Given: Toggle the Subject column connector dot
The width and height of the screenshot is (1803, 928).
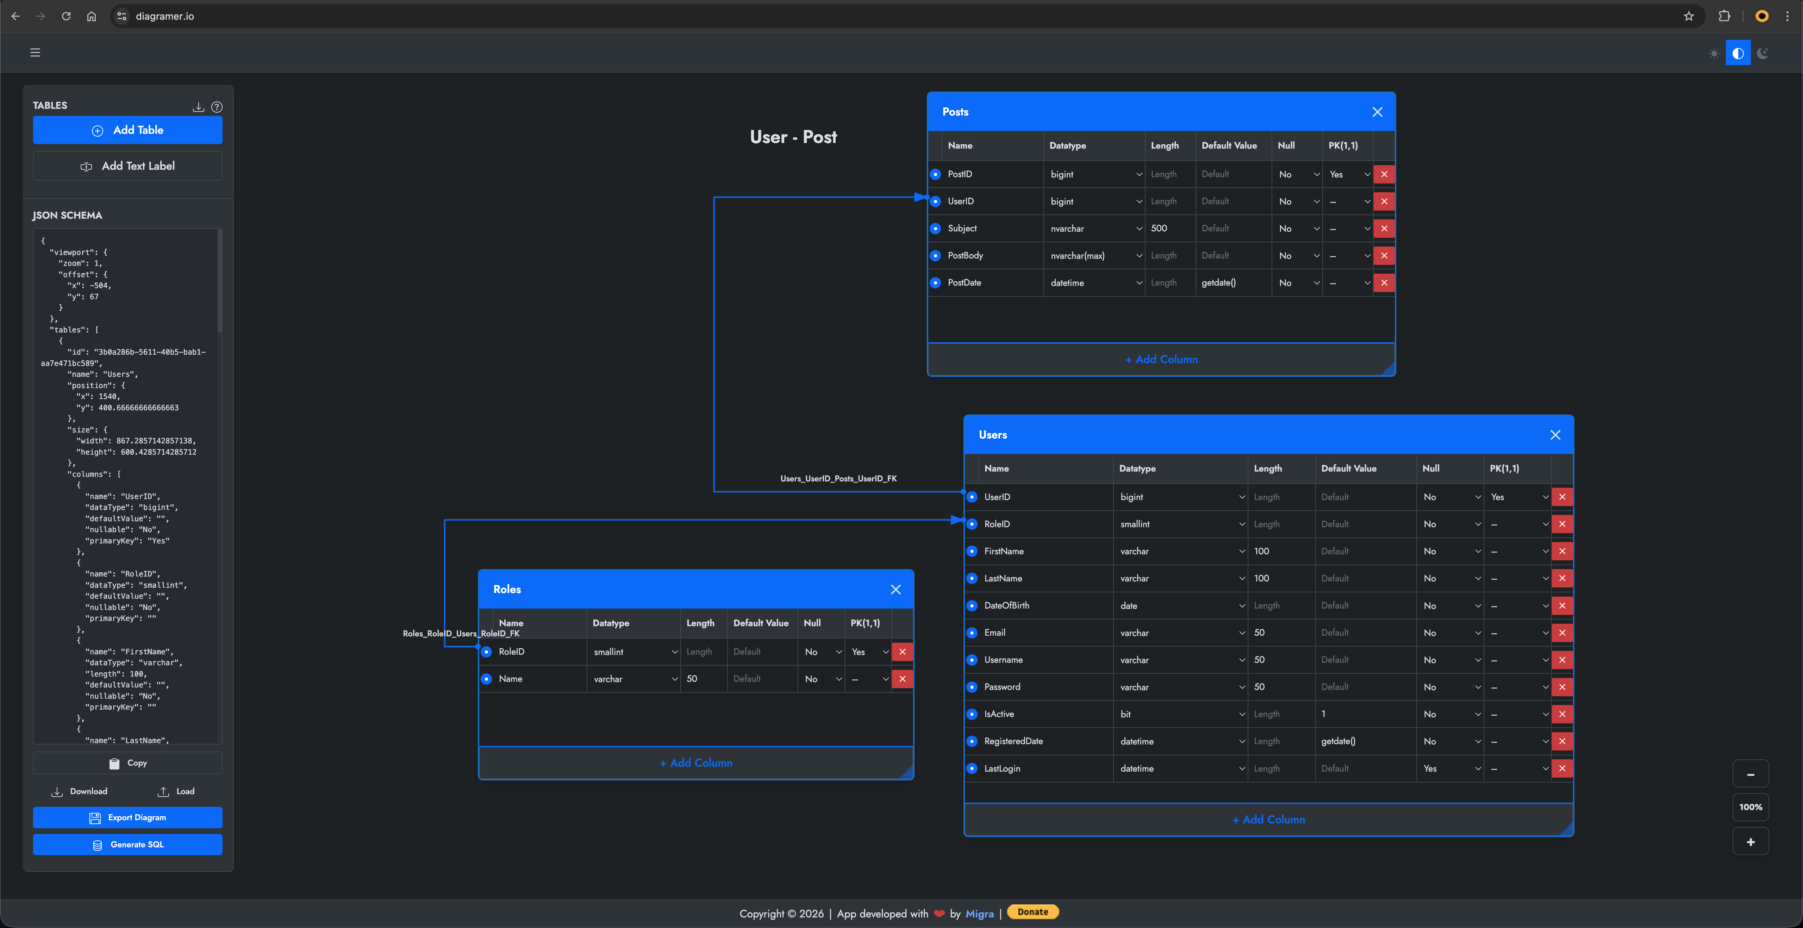Looking at the screenshot, I should (x=935, y=228).
